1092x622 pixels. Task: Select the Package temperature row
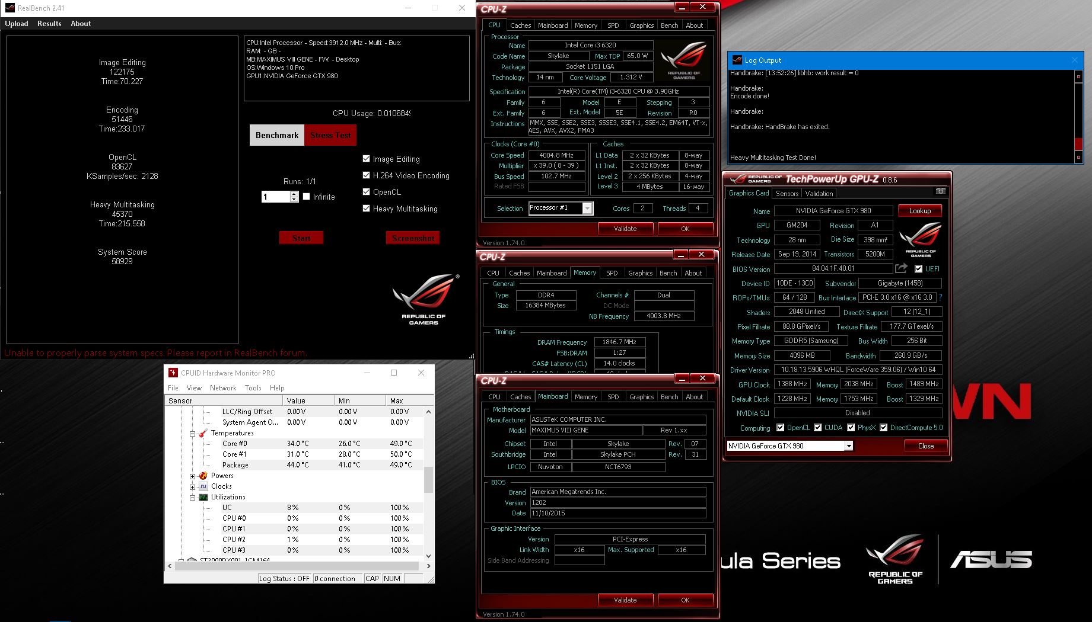295,465
